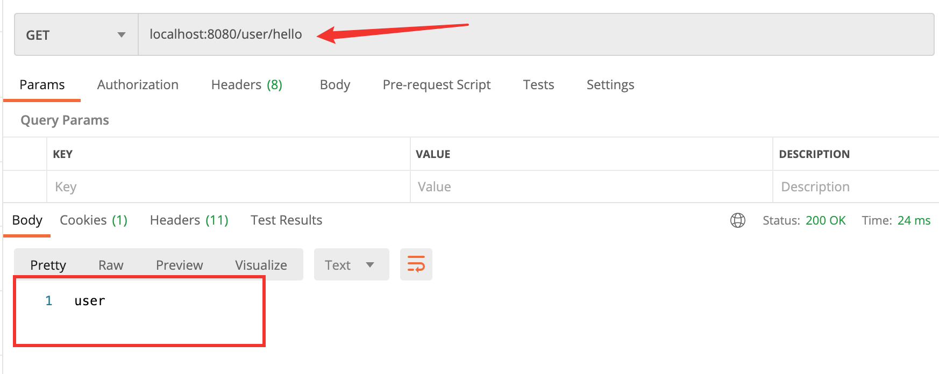Click the query param Value field
939x374 pixels.
pos(591,187)
